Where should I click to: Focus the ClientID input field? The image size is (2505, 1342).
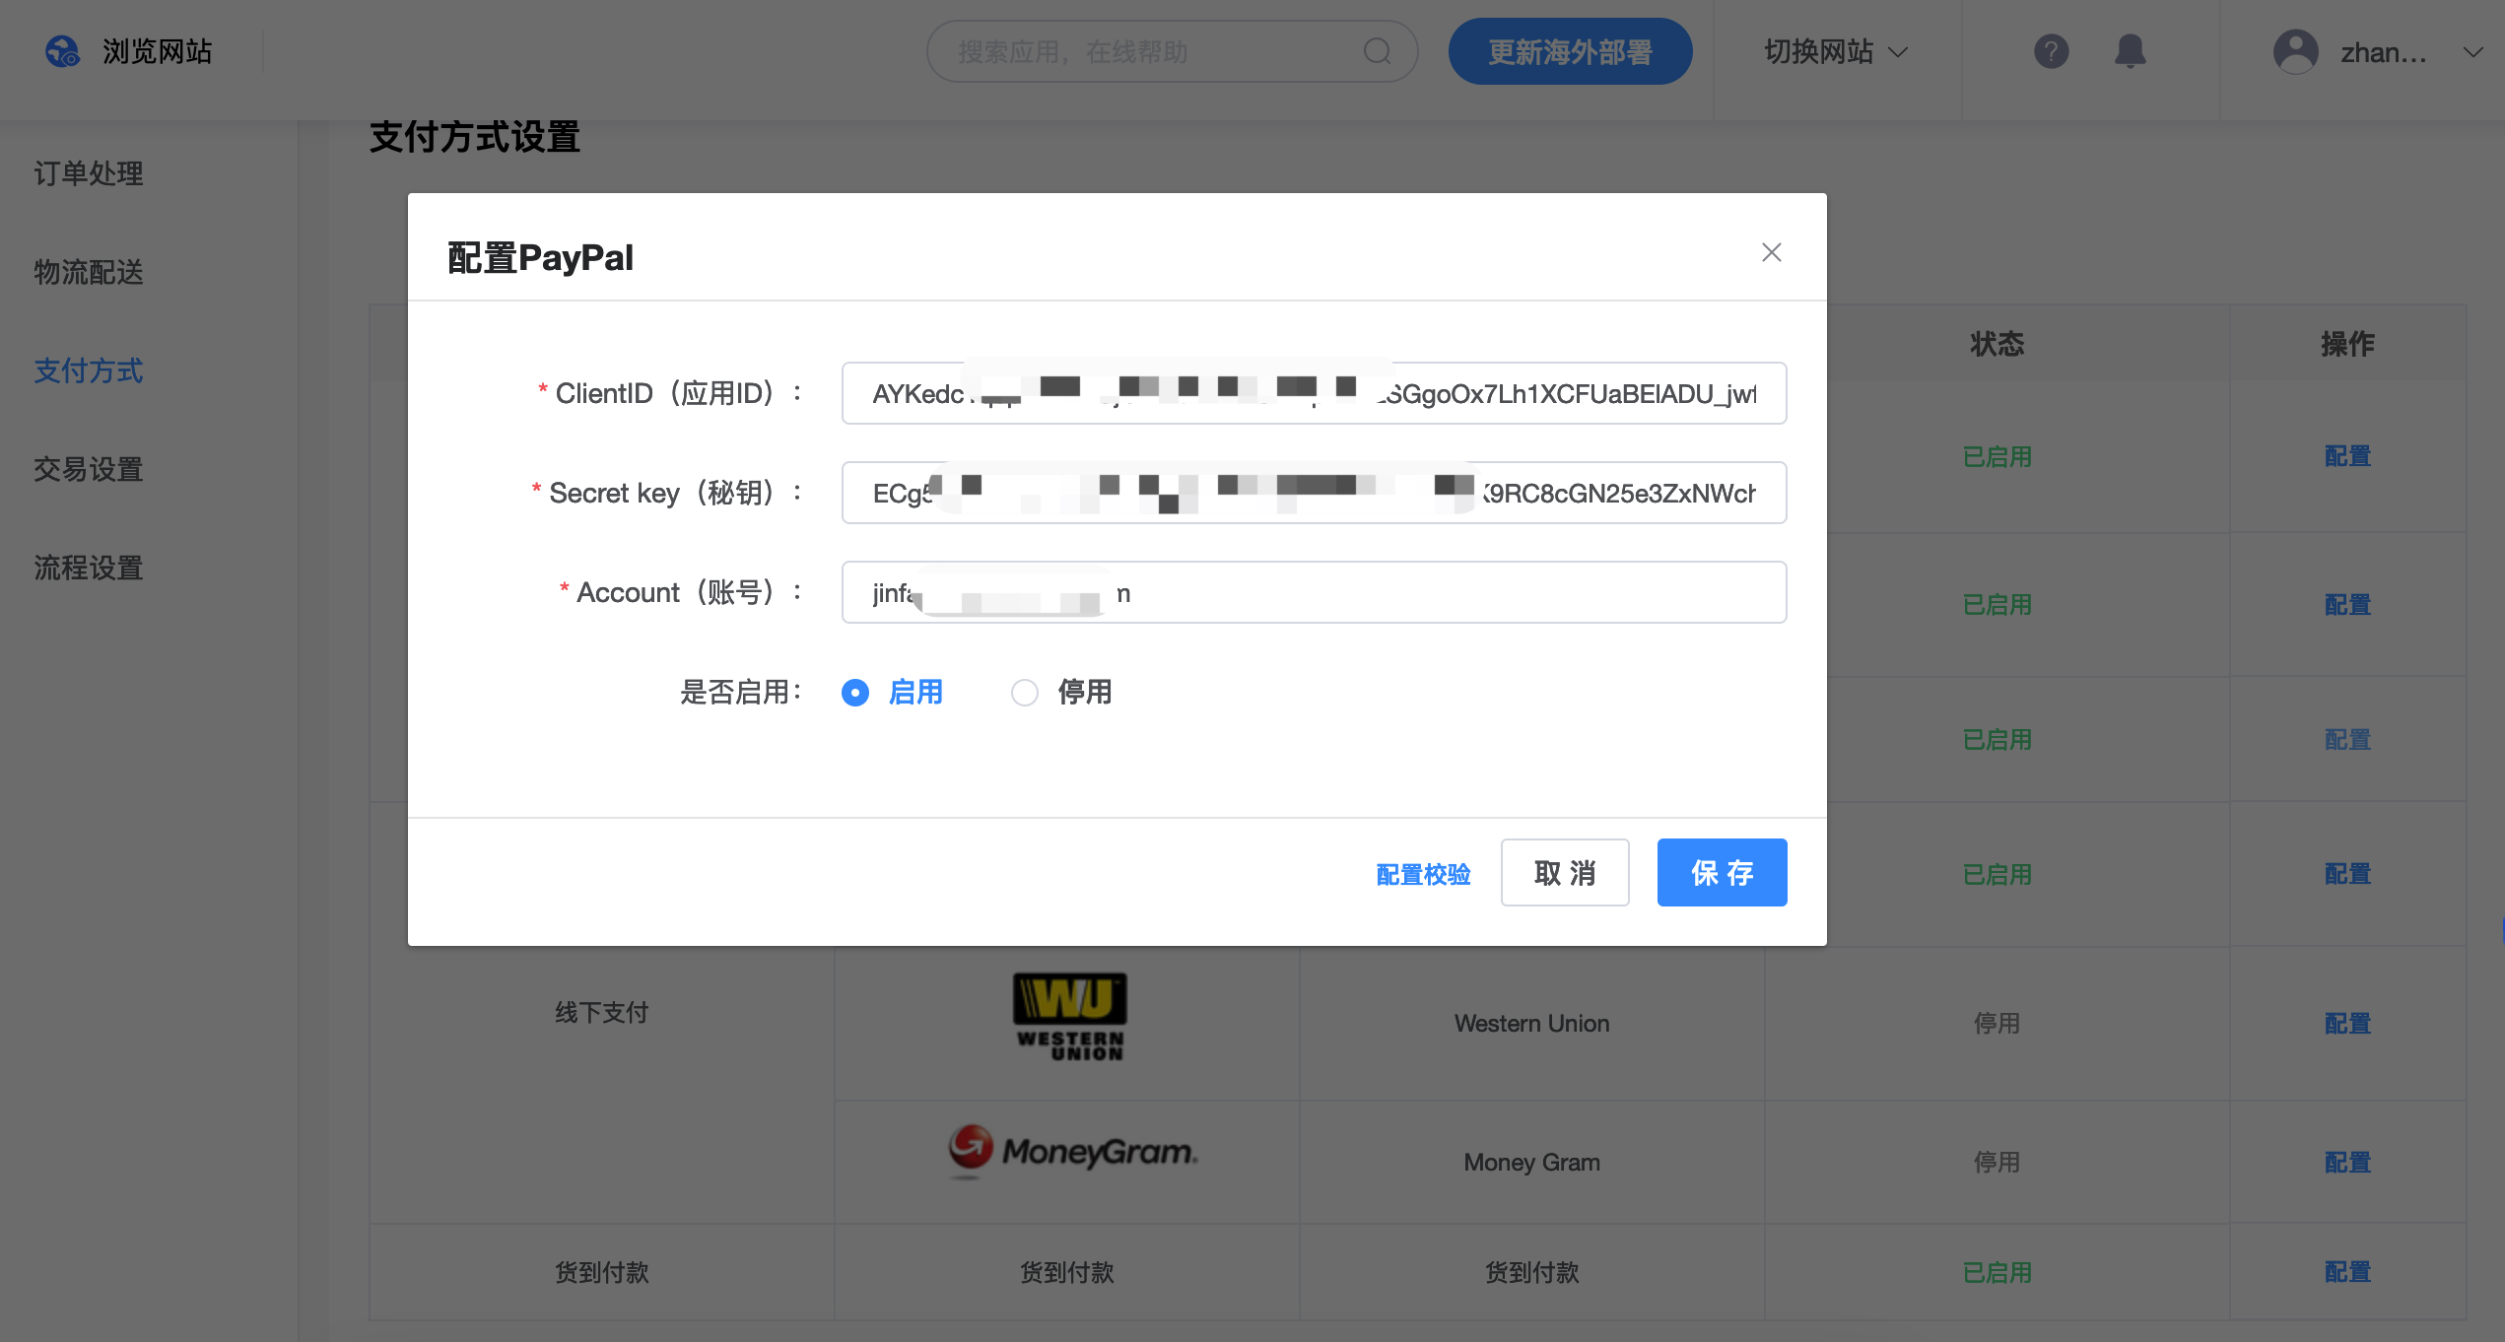[x=1314, y=393]
